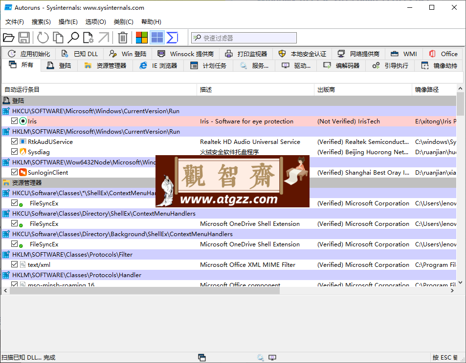The width and height of the screenshot is (466, 363).
Task: Open the 类别(C) menu
Action: click(x=123, y=21)
